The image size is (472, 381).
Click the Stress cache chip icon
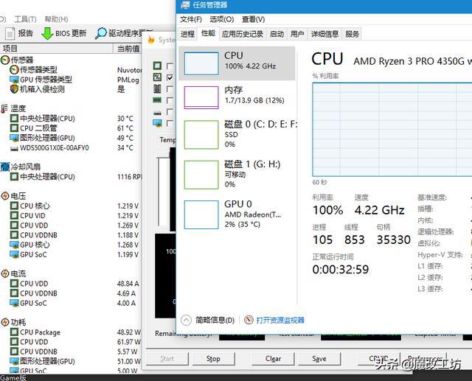(x=157, y=88)
